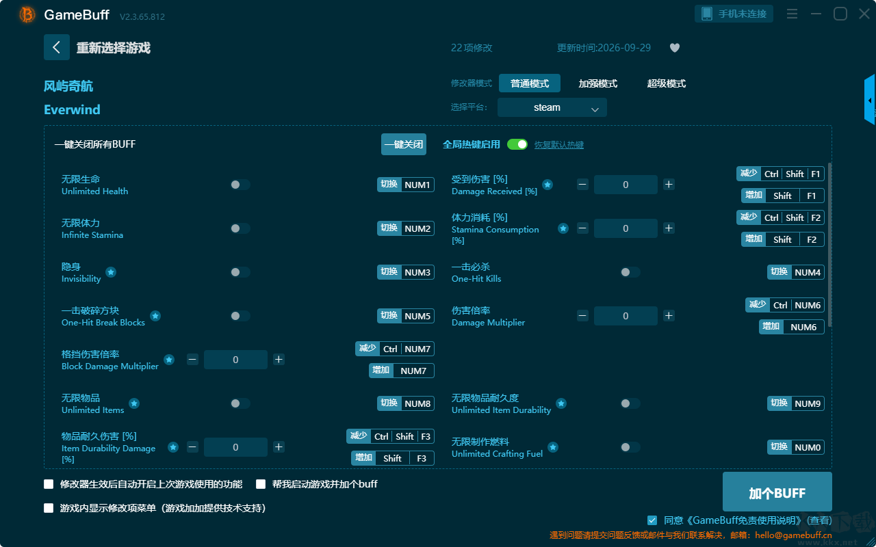Click star icon beside One-Hit Break Blocks
The width and height of the screenshot is (876, 547).
point(155,316)
